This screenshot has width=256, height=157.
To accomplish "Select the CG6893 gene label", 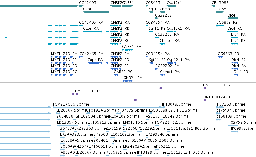I will (x=224, y=9).
